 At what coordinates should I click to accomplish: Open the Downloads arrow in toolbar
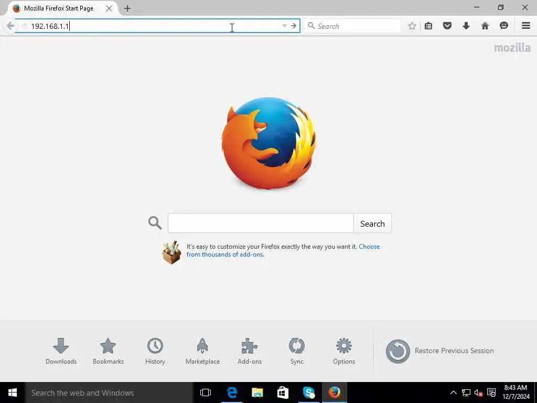[466, 26]
